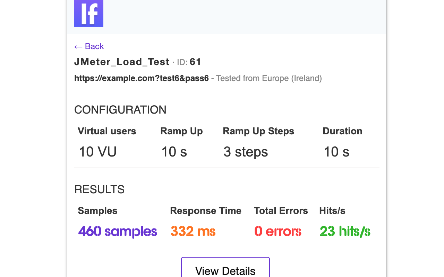The width and height of the screenshot is (444, 277).
Task: Click the RESULTS section heading
Action: (x=99, y=189)
